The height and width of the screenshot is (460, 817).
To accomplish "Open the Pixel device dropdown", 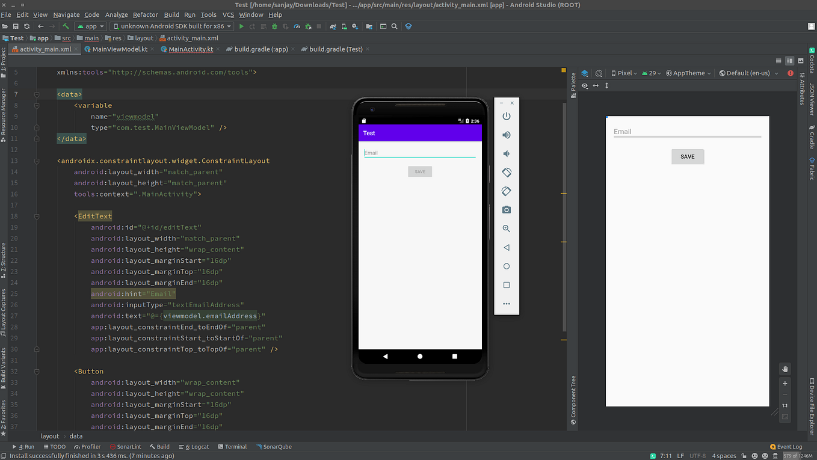I will coord(624,73).
